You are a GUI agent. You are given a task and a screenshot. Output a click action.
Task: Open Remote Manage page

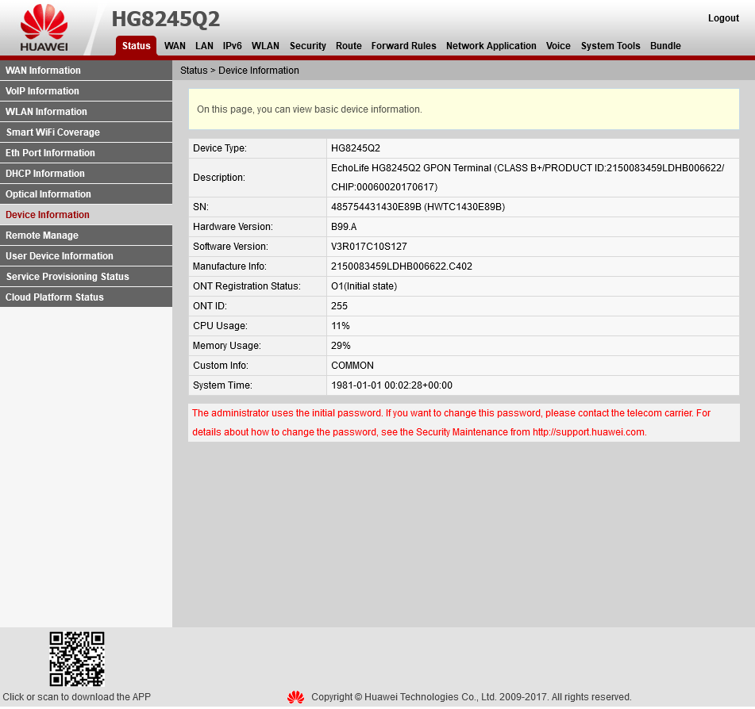click(87, 236)
